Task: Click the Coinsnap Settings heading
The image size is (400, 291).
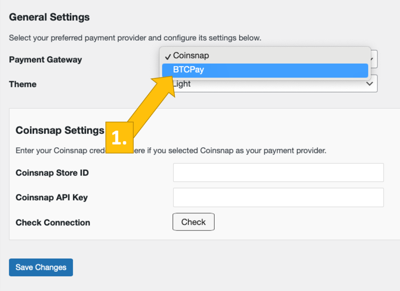Action: (60, 130)
